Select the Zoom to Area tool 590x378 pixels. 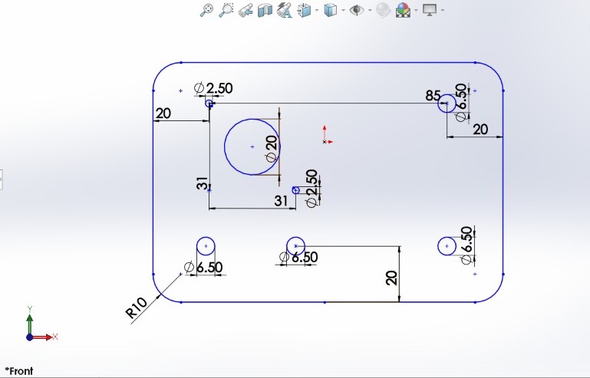226,10
